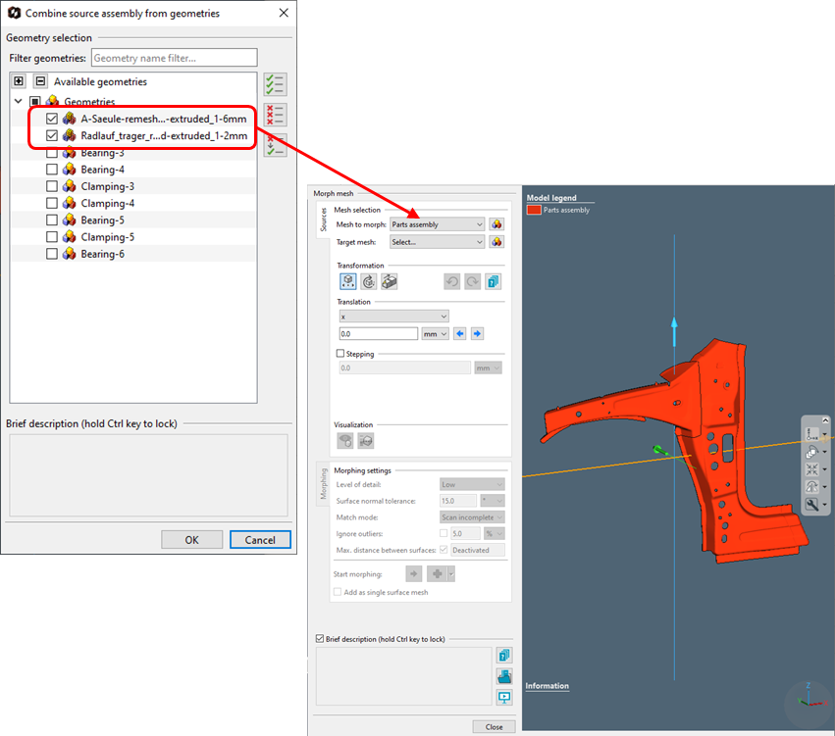This screenshot has width=835, height=736.
Task: Open the Transformation help pages icon
Action: 494,281
